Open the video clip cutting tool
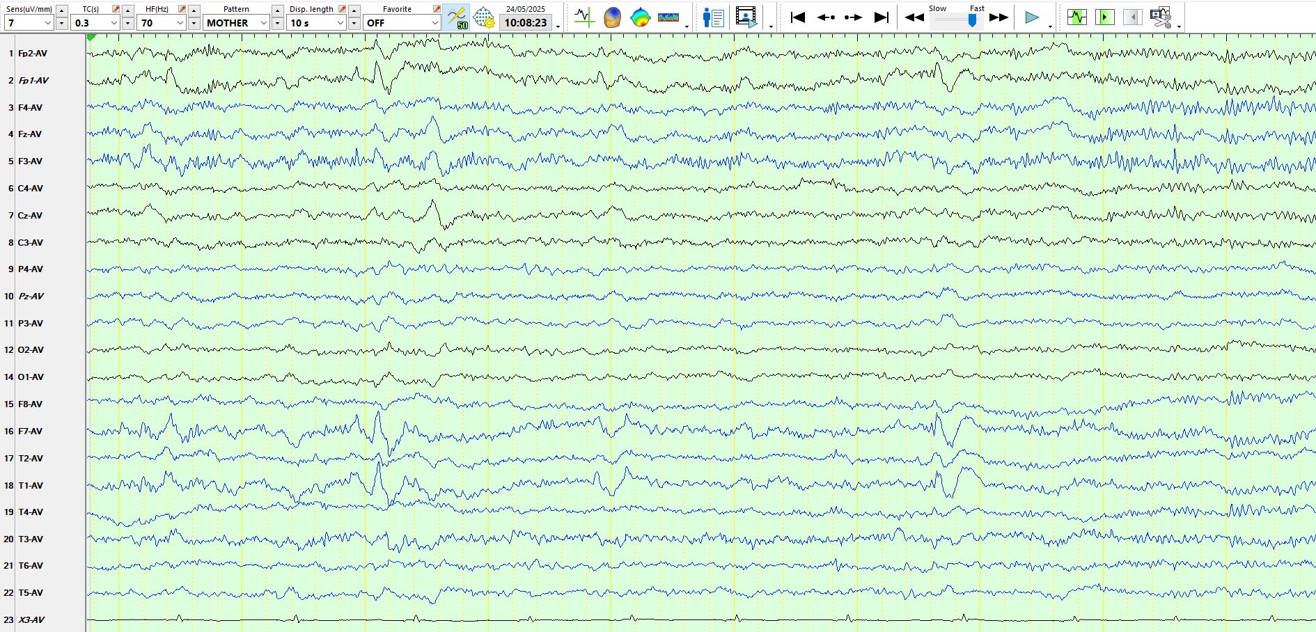This screenshot has width=1316, height=632. click(1161, 17)
